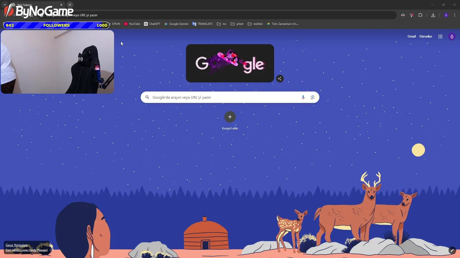Expand the mc bookmark folder
This screenshot has width=460, height=258.
[x=221, y=24]
